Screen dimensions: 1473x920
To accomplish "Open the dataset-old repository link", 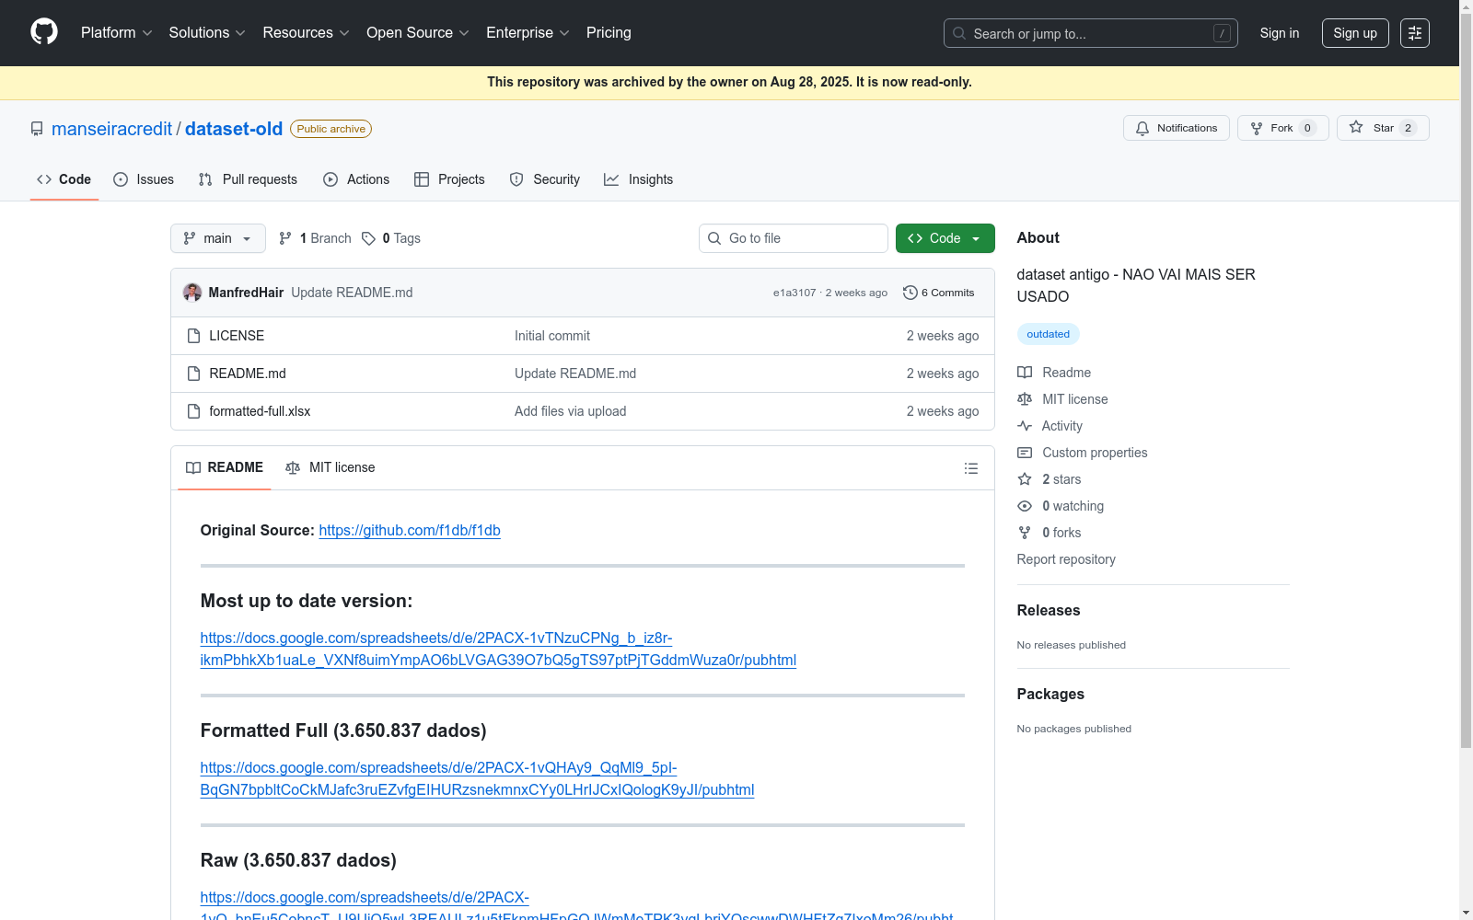I will (x=234, y=129).
